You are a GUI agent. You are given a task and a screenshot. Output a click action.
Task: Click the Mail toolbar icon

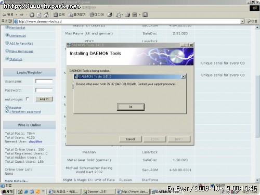(x=118, y=15)
